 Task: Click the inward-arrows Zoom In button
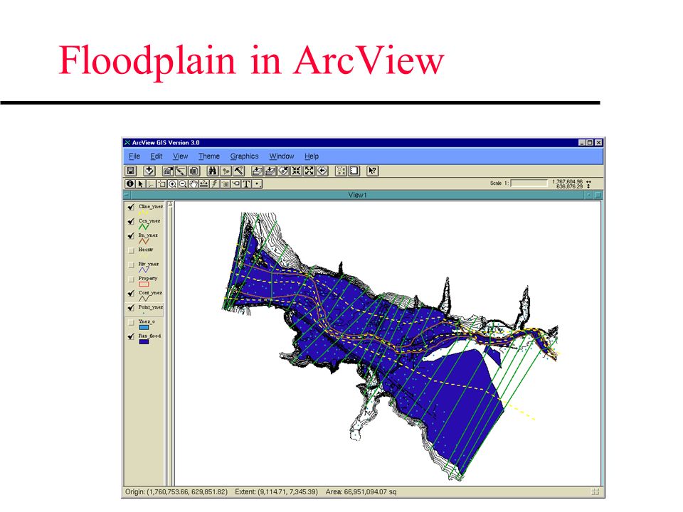pos(296,171)
